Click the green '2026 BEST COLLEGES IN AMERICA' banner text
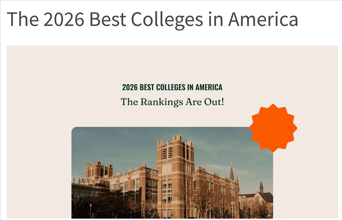342x220 pixels. pos(172,87)
